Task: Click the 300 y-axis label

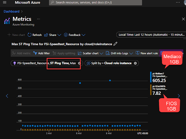Action: tap(20, 104)
